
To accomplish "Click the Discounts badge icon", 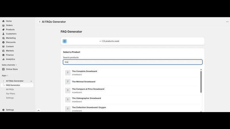I will [x=3, y=42].
